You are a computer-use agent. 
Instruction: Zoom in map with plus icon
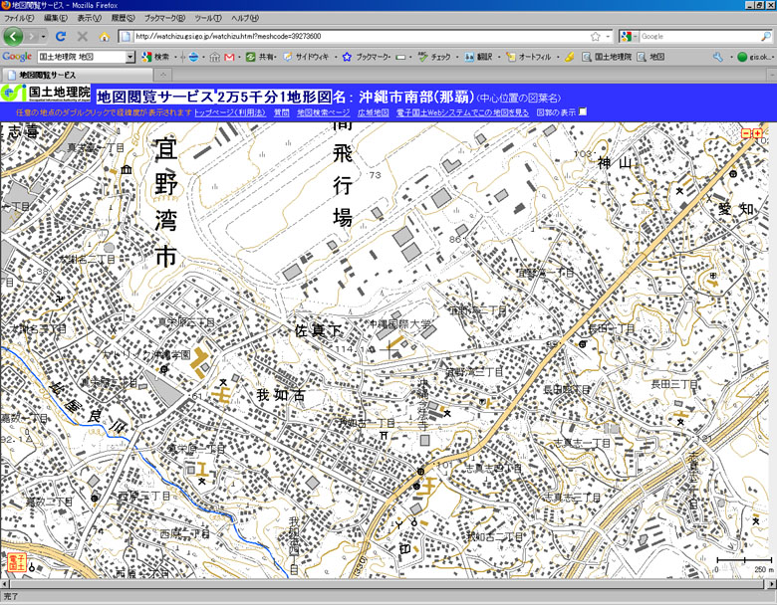(758, 133)
